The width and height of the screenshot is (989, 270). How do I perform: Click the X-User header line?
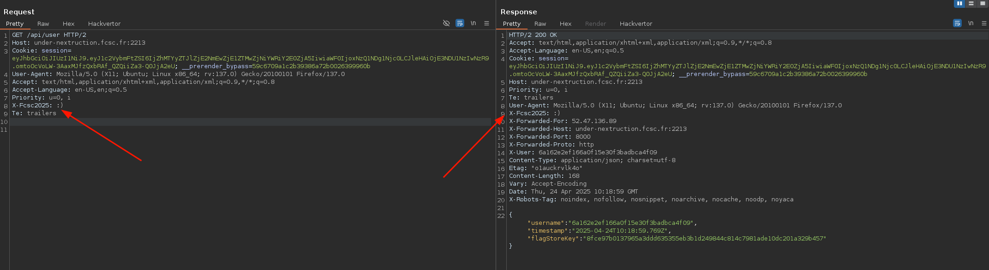tap(583, 153)
